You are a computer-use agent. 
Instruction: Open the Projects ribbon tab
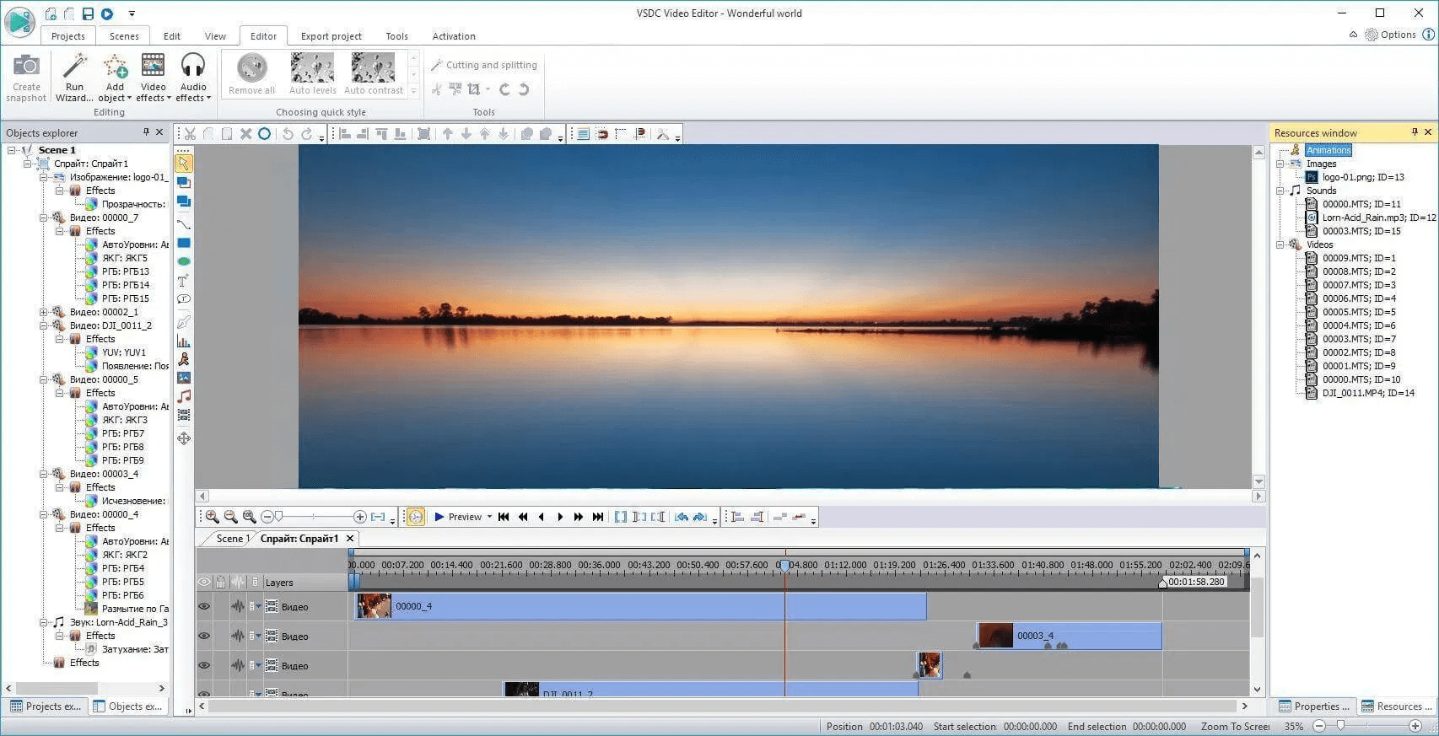[67, 36]
